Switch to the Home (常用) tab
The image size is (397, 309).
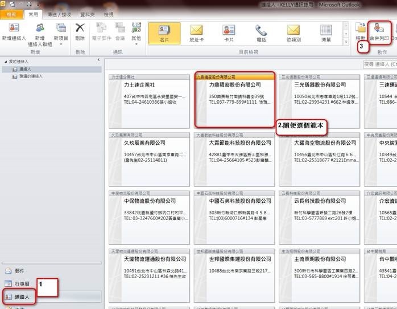tap(33, 14)
